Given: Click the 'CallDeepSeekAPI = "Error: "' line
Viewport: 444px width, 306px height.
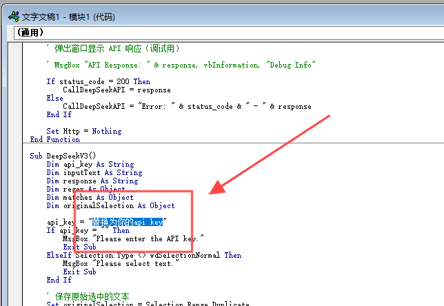Looking at the screenshot, I should point(187,106).
